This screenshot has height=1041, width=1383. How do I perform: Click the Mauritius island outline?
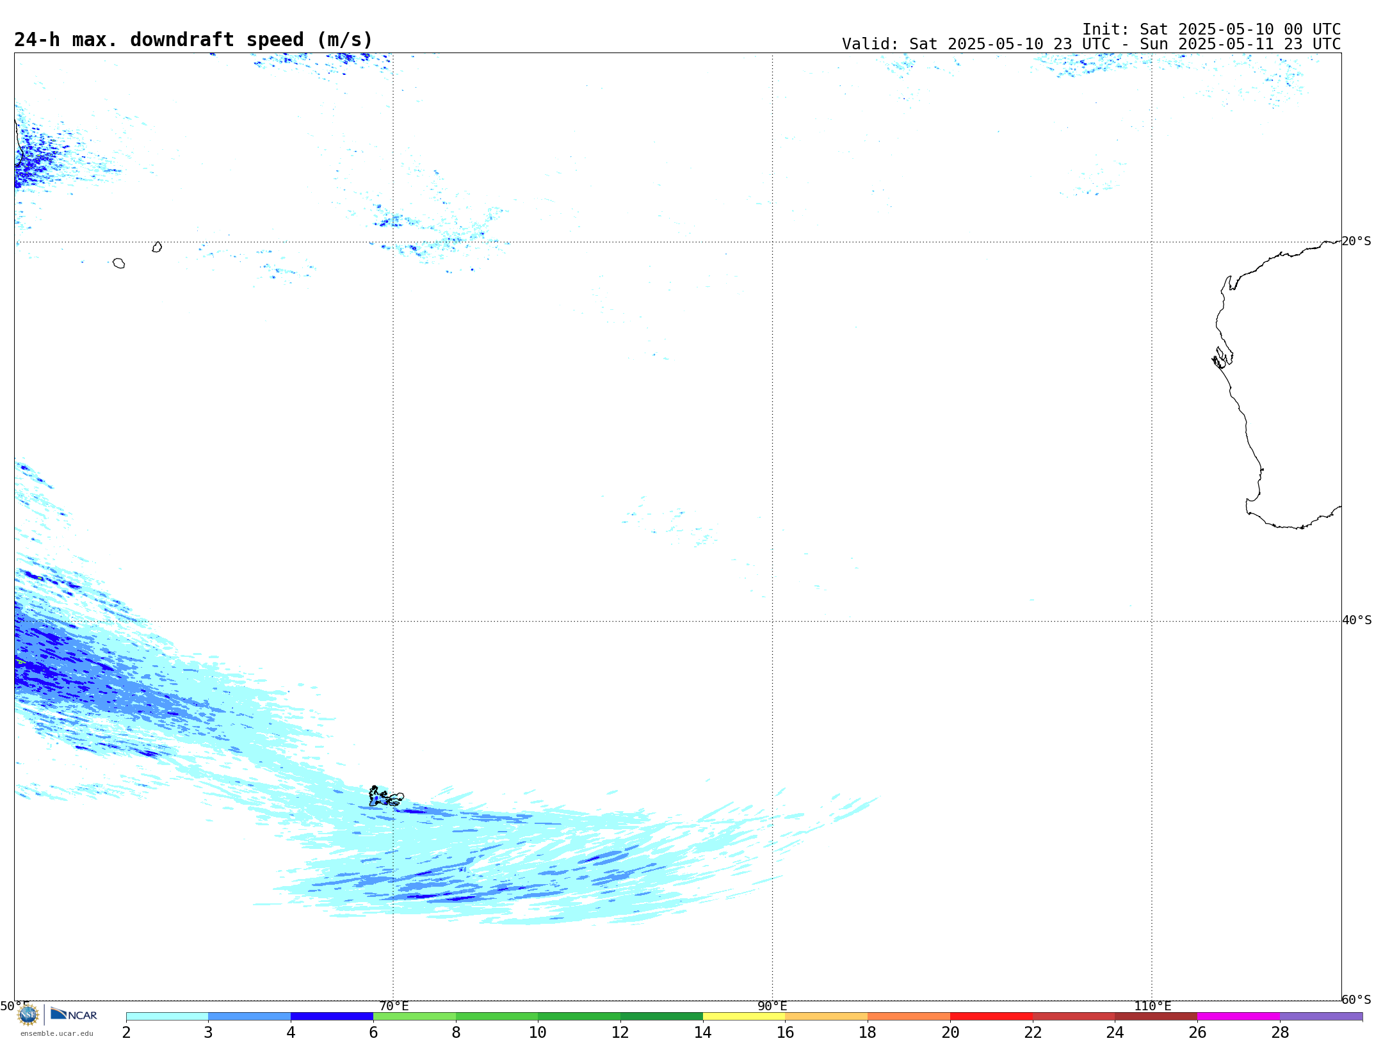157,247
